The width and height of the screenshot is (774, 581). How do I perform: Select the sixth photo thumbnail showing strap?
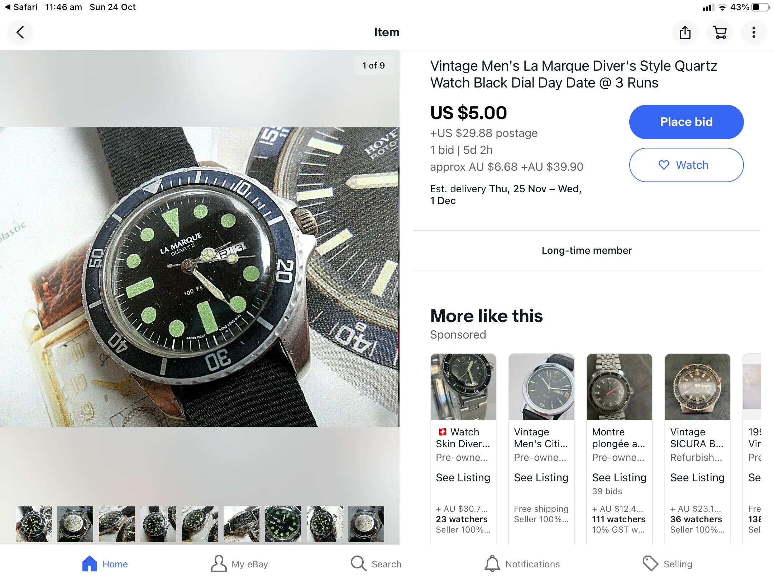click(242, 524)
